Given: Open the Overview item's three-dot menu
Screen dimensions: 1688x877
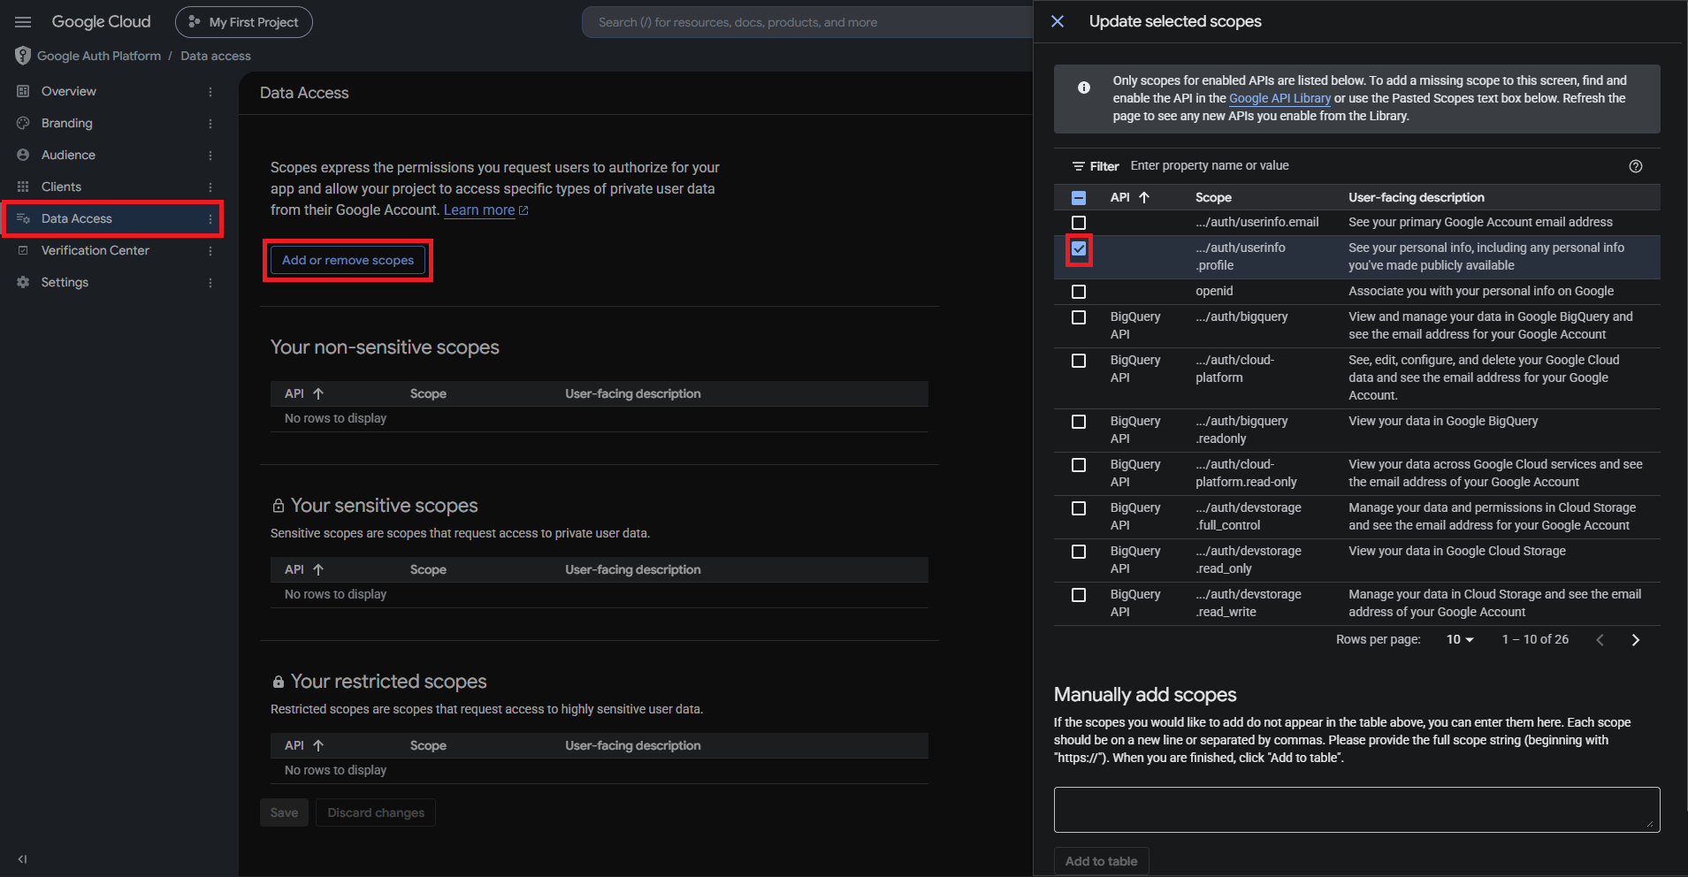Looking at the screenshot, I should tap(210, 91).
